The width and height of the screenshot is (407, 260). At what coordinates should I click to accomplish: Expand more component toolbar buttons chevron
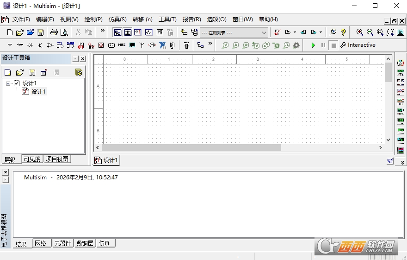pos(210,43)
